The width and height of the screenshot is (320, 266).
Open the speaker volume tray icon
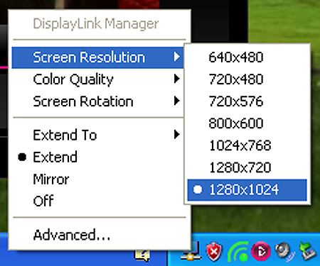(284, 252)
